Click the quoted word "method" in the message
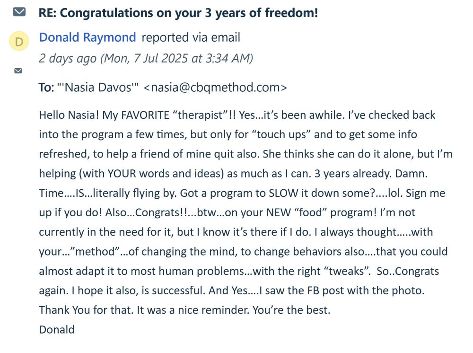Viewport: 473px width, 353px height. tap(96, 252)
